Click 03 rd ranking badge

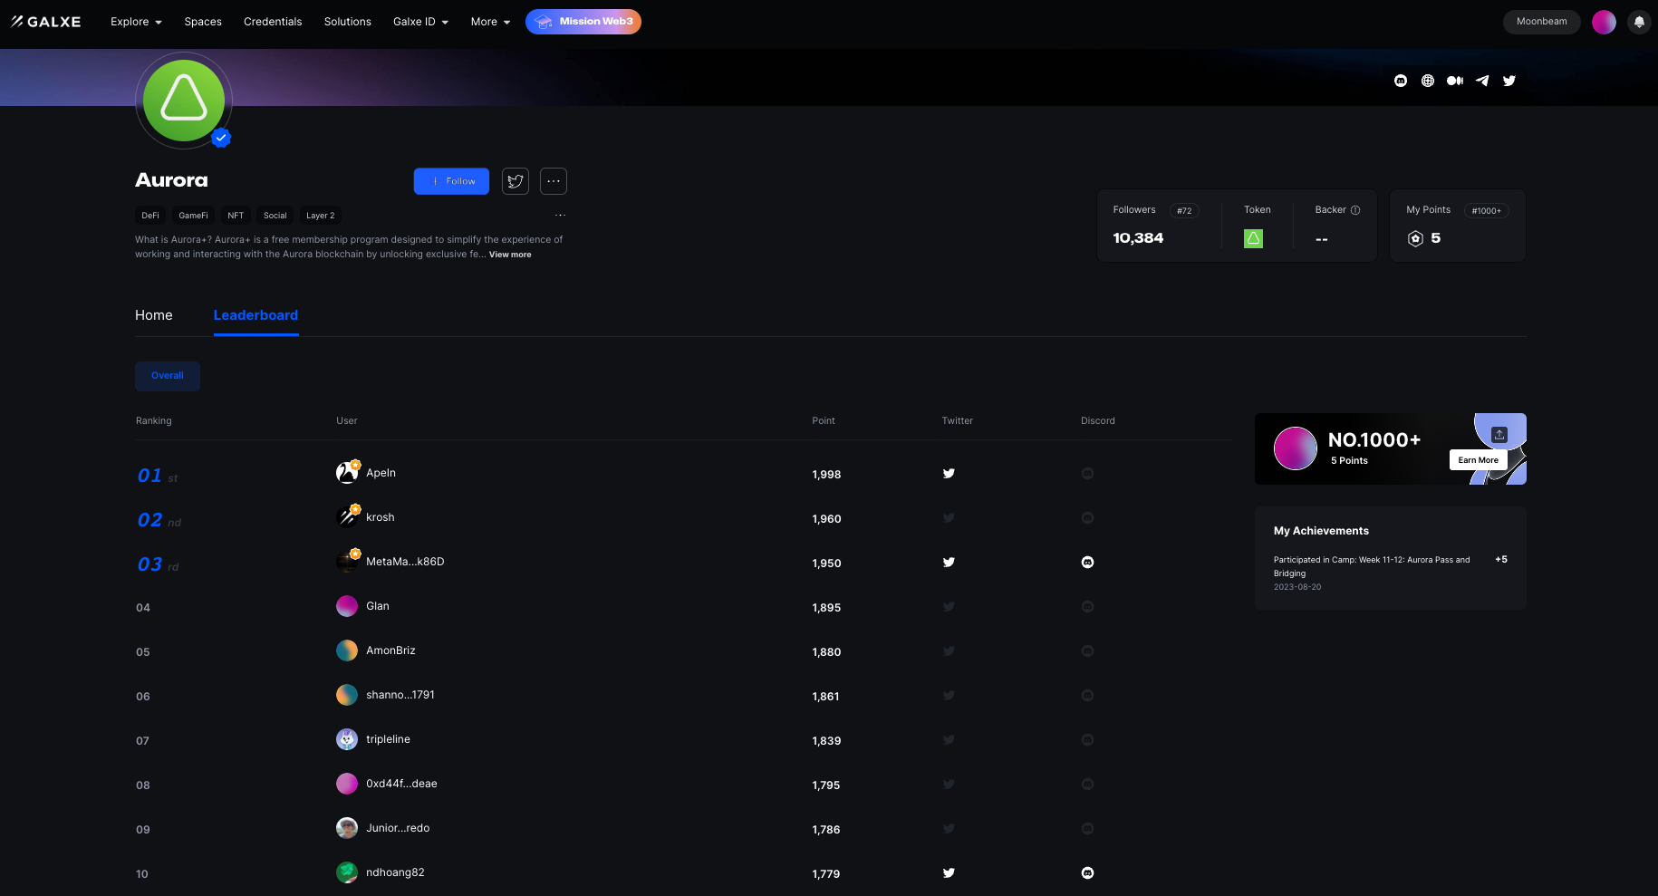click(x=159, y=564)
